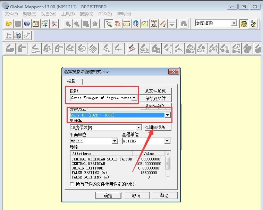Image resolution: width=263 pixels, height=210 pixels.
Task: Select the View Shed tower tool
Action: click(154, 24)
